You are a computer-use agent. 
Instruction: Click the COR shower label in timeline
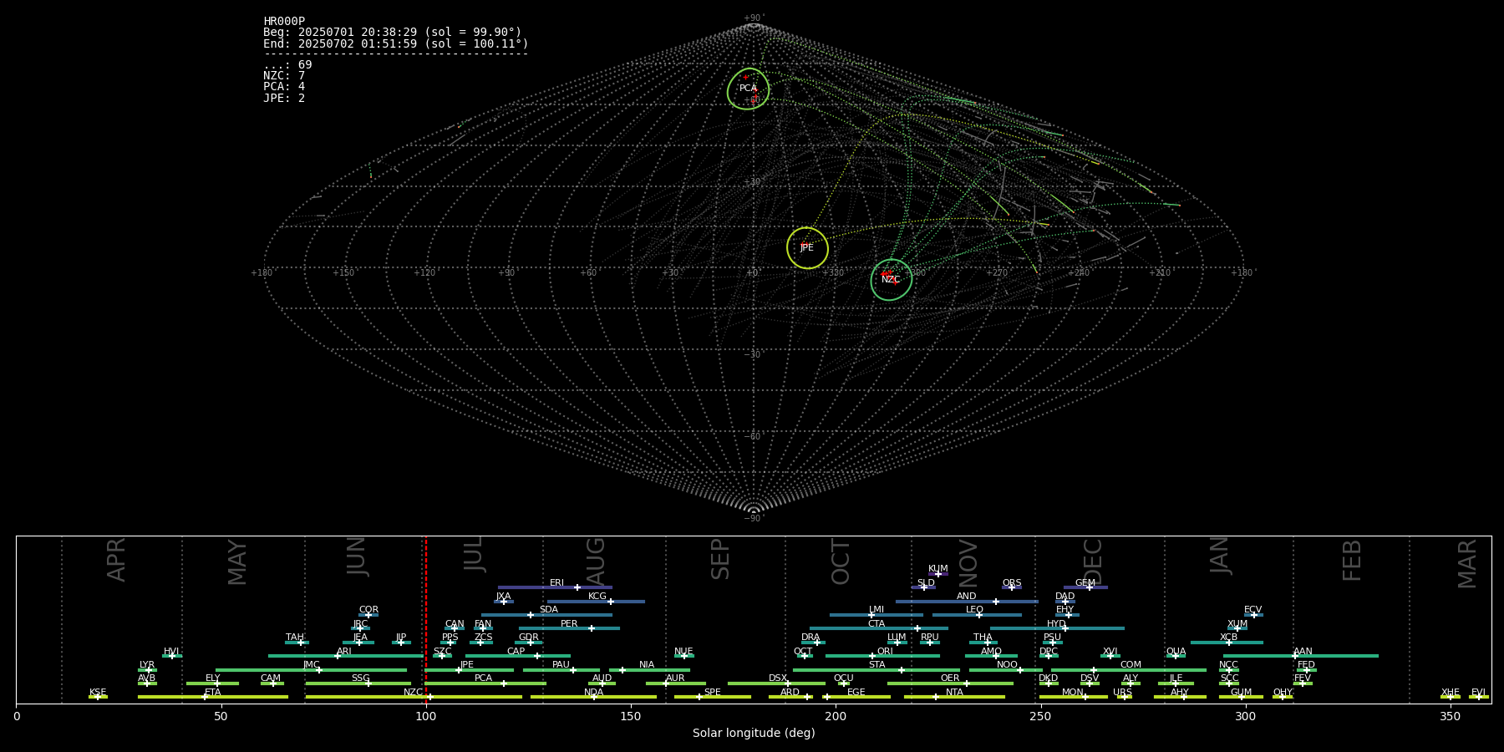[x=368, y=610]
